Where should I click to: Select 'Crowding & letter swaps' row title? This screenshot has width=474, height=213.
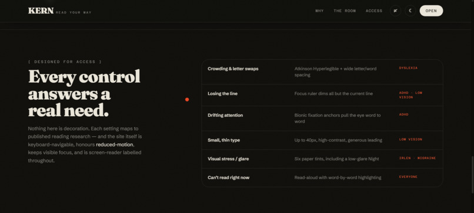coord(233,69)
